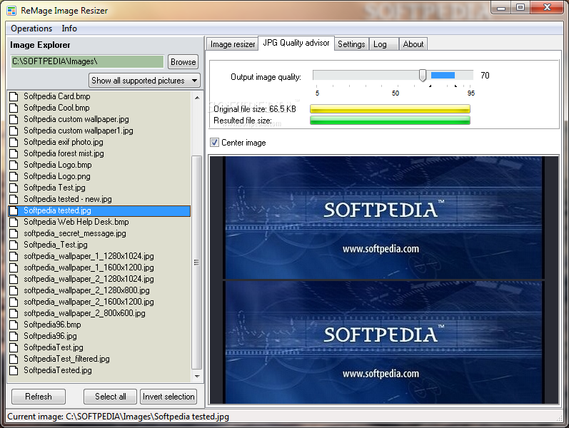Open the Info menu
This screenshot has width=569, height=428.
point(69,29)
